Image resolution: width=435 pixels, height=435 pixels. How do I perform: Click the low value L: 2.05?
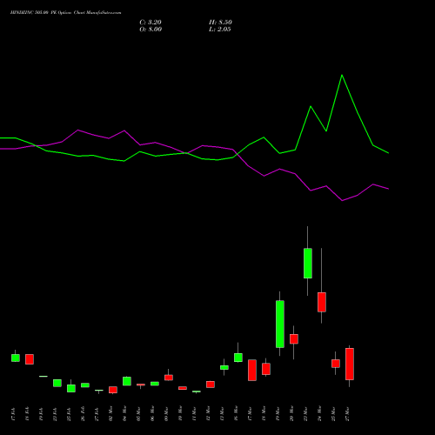(x=220, y=30)
